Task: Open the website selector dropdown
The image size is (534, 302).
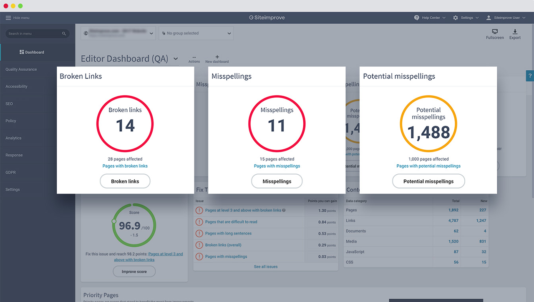Action: pos(118,33)
